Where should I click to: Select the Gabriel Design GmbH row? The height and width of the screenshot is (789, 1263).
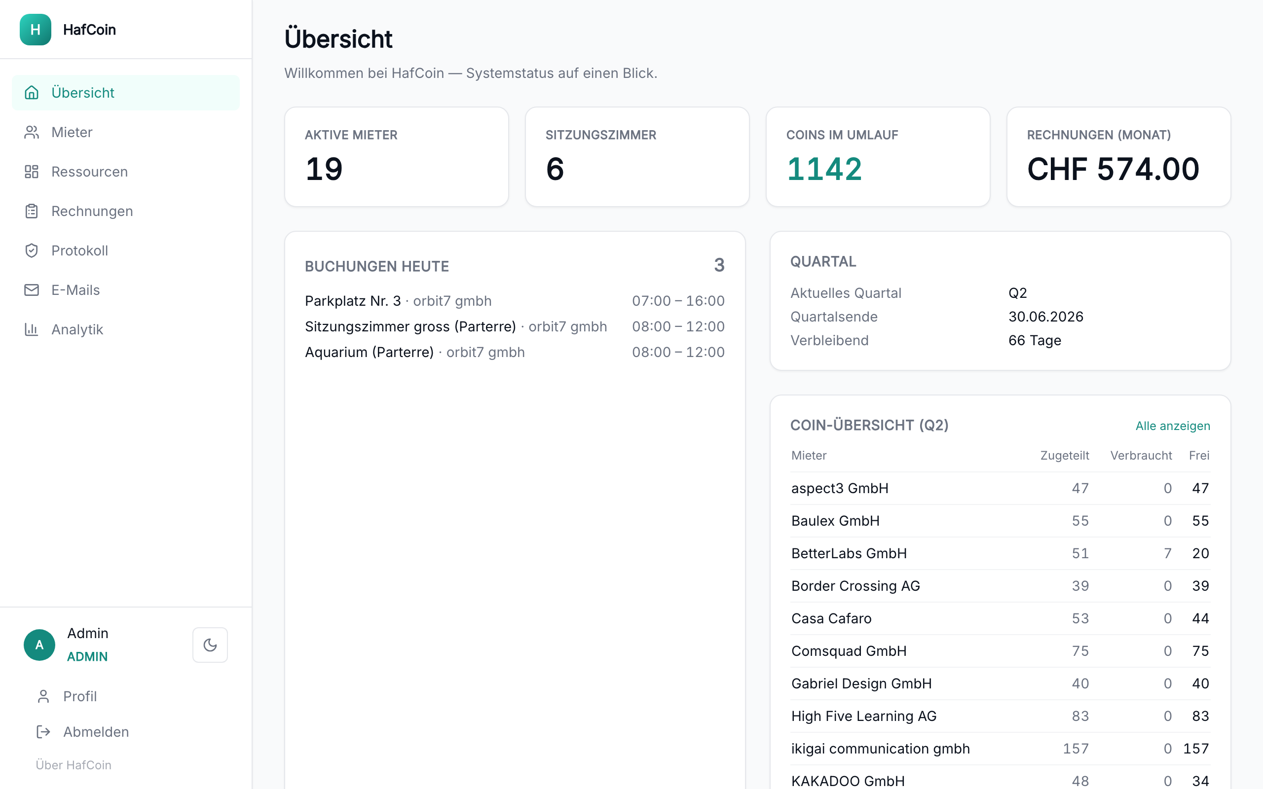click(1000, 683)
